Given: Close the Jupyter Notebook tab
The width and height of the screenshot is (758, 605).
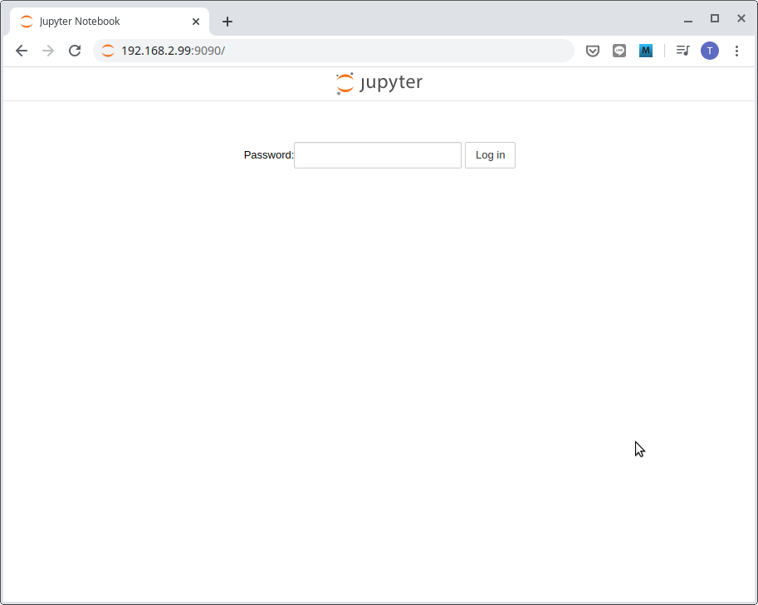Looking at the screenshot, I should click(196, 22).
